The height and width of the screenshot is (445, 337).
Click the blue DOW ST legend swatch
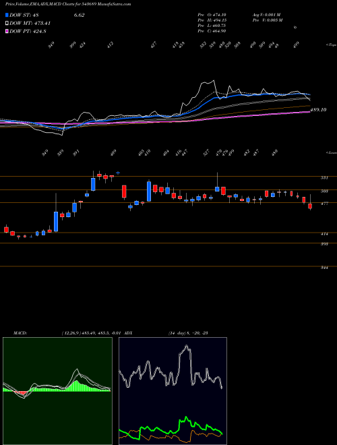pos(7,16)
